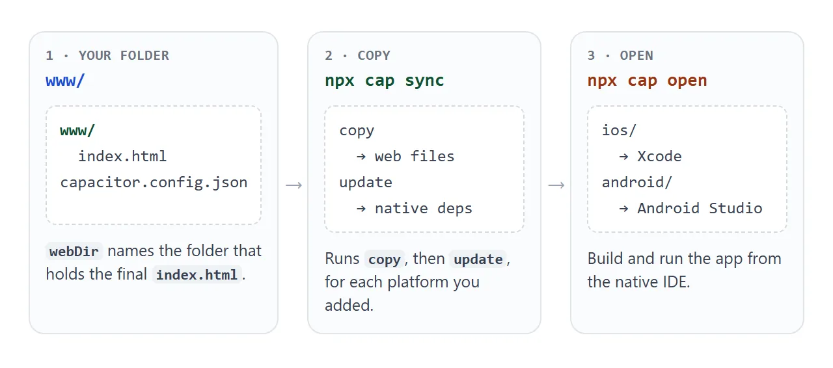Click the "Build and run the app from the native IDE." text
The width and height of the screenshot is (833, 368).
(684, 270)
